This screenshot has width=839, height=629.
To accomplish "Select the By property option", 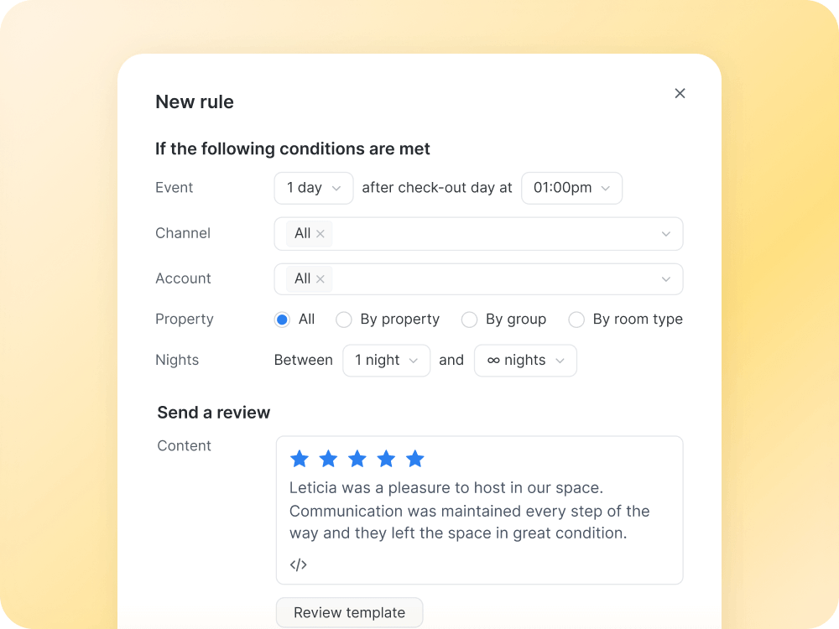I will pos(344,320).
